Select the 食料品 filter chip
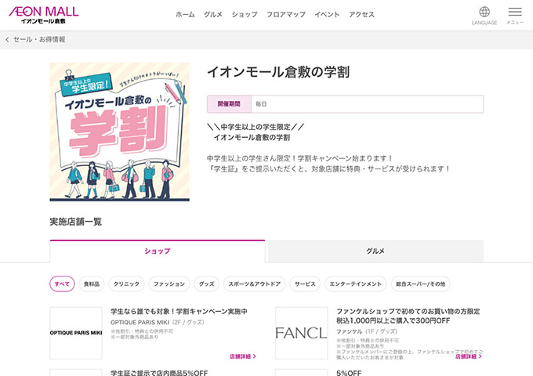Viewport: 533px width, 376px height. pyautogui.click(x=92, y=284)
